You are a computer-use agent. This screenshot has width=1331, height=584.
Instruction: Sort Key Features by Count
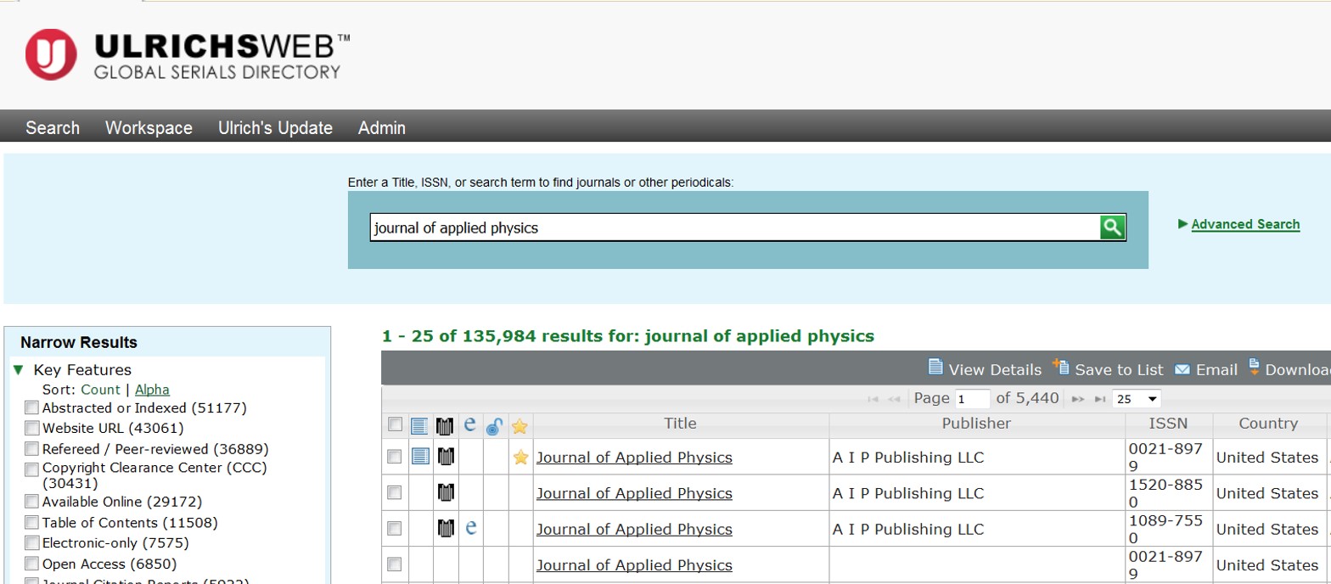pyautogui.click(x=100, y=390)
